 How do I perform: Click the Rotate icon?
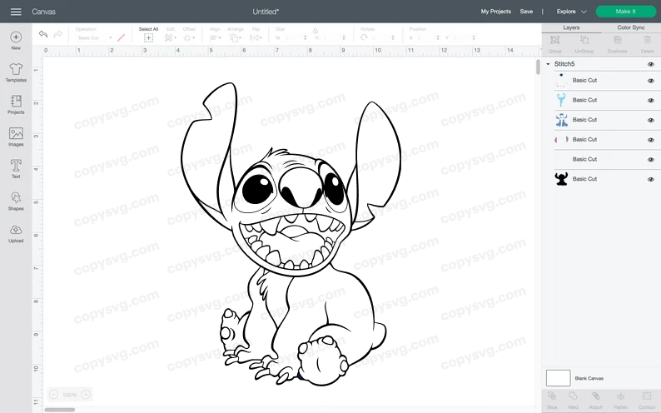coord(365,37)
